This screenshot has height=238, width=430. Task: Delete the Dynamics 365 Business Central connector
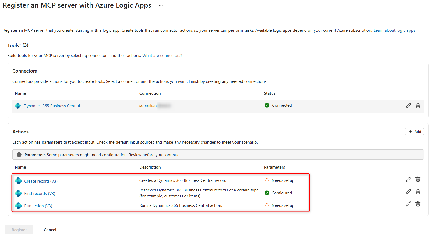pos(418,105)
